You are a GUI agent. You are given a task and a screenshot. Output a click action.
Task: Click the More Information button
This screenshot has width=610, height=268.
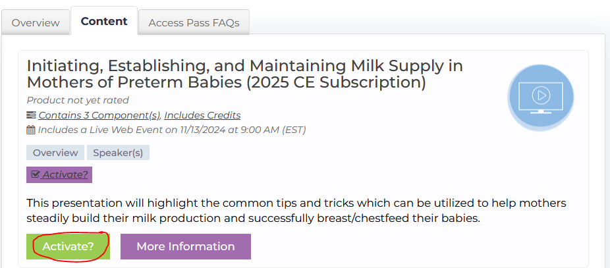pyautogui.click(x=185, y=246)
